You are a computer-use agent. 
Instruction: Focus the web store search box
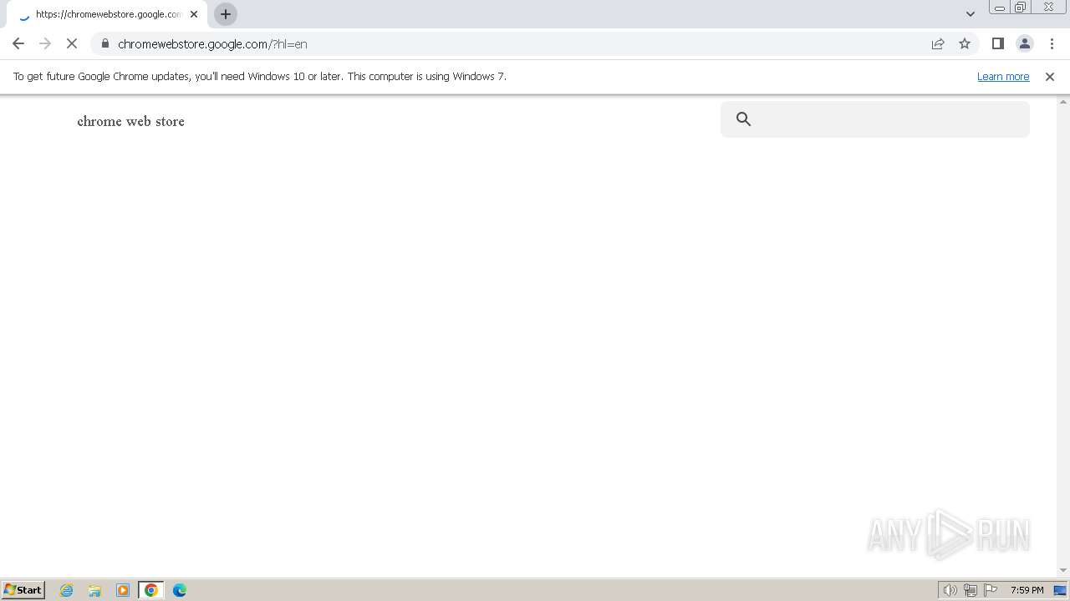pos(875,119)
